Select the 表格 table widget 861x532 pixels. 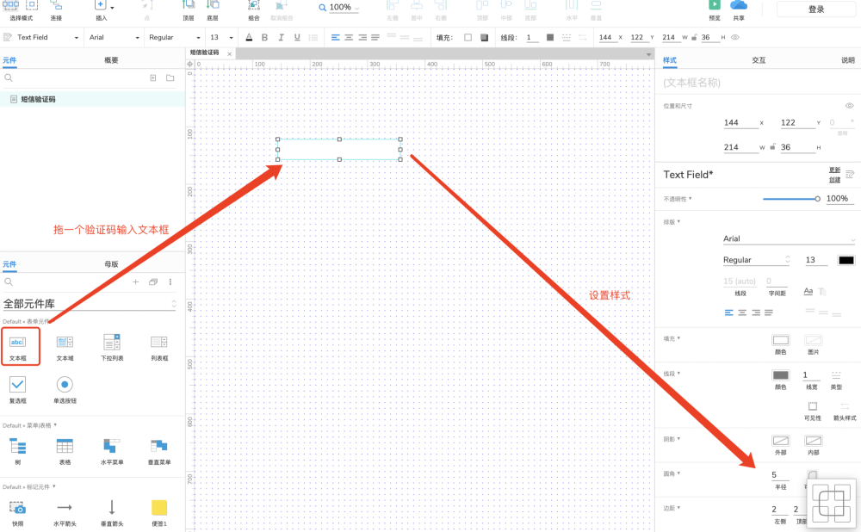pyautogui.click(x=65, y=451)
